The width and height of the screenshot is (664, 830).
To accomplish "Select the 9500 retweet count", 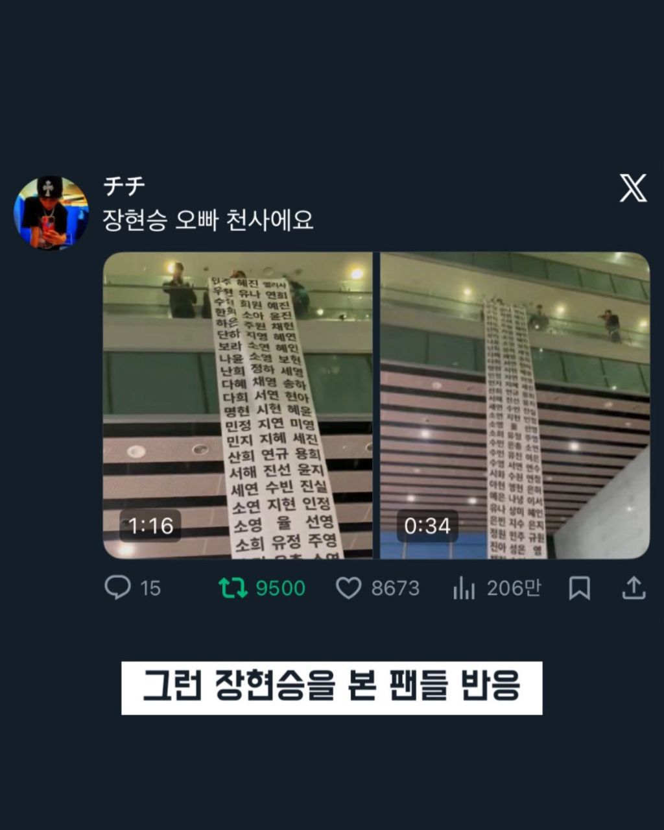I will 280,589.
